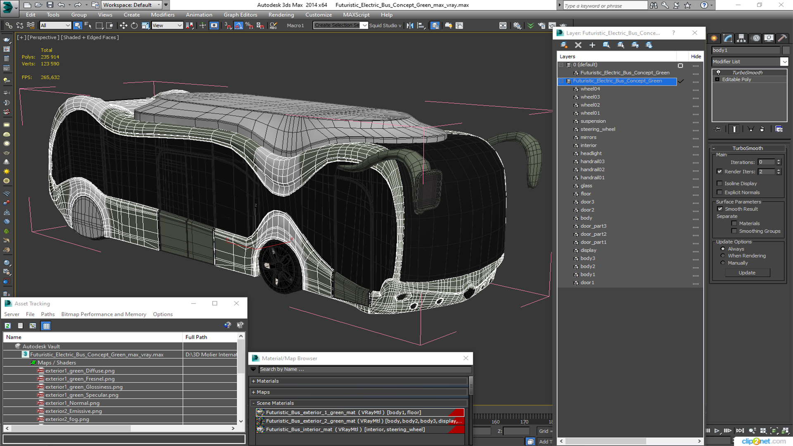Click the Update button in TurboSmooth
The image size is (793, 446).
(747, 273)
